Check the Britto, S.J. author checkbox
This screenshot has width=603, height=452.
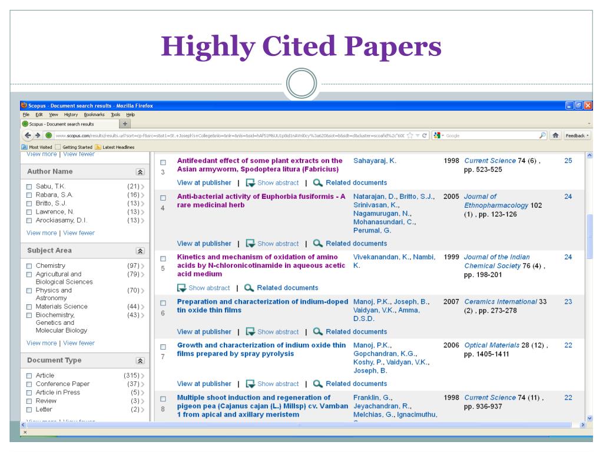(29, 203)
